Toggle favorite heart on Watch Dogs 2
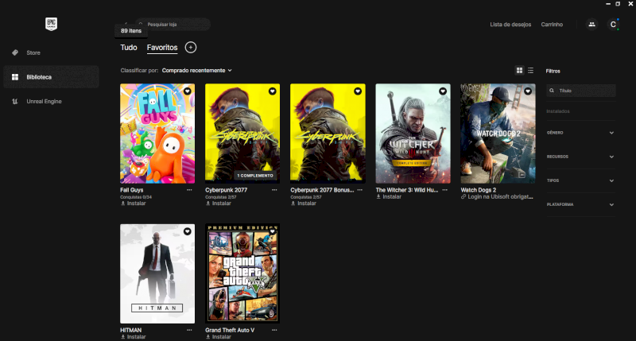 point(528,91)
